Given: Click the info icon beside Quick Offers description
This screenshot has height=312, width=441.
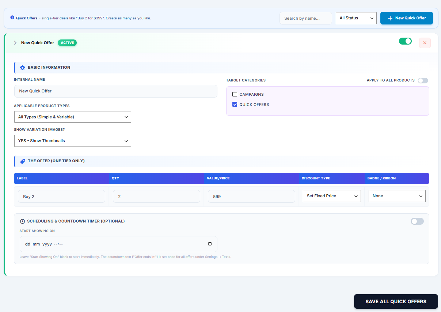Looking at the screenshot, I should click(12, 18).
